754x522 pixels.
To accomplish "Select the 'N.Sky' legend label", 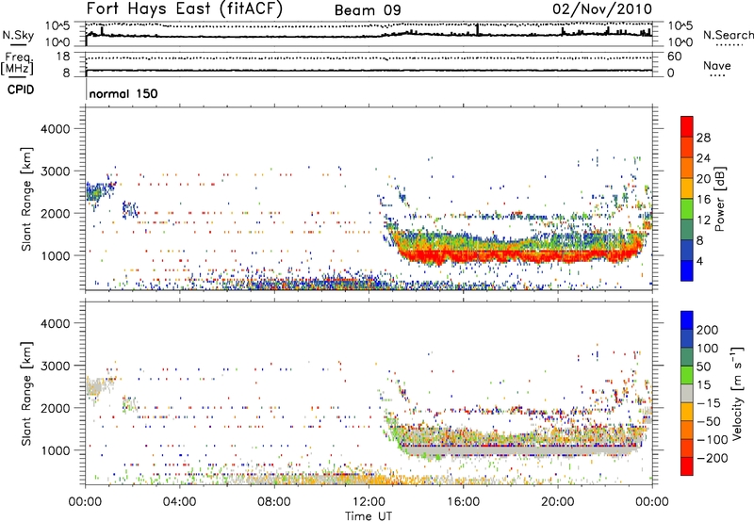I will 18,35.
